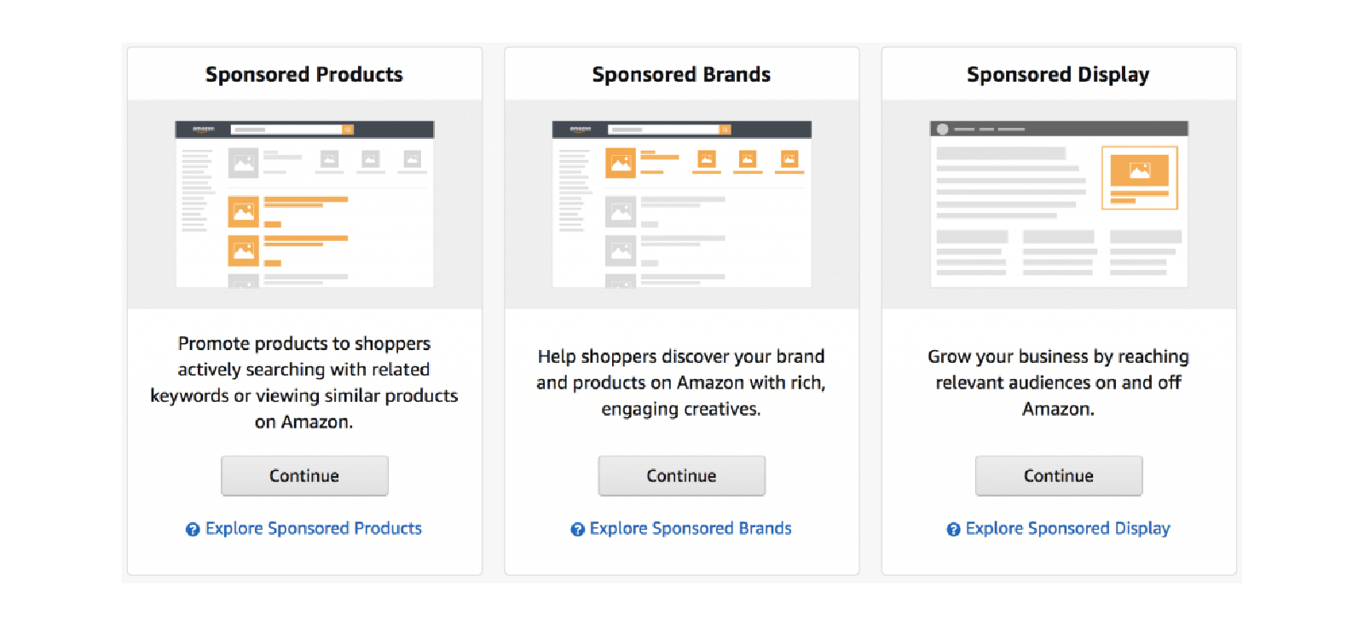Open the Explore Sponsored Products link

point(314,528)
